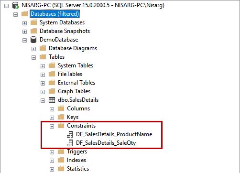Click the Triggers folder icon
The image size is (240, 173).
click(x=61, y=151)
